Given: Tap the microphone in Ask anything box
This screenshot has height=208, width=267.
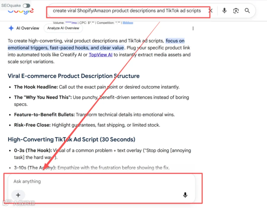Looking at the screenshot, I should [x=185, y=195].
